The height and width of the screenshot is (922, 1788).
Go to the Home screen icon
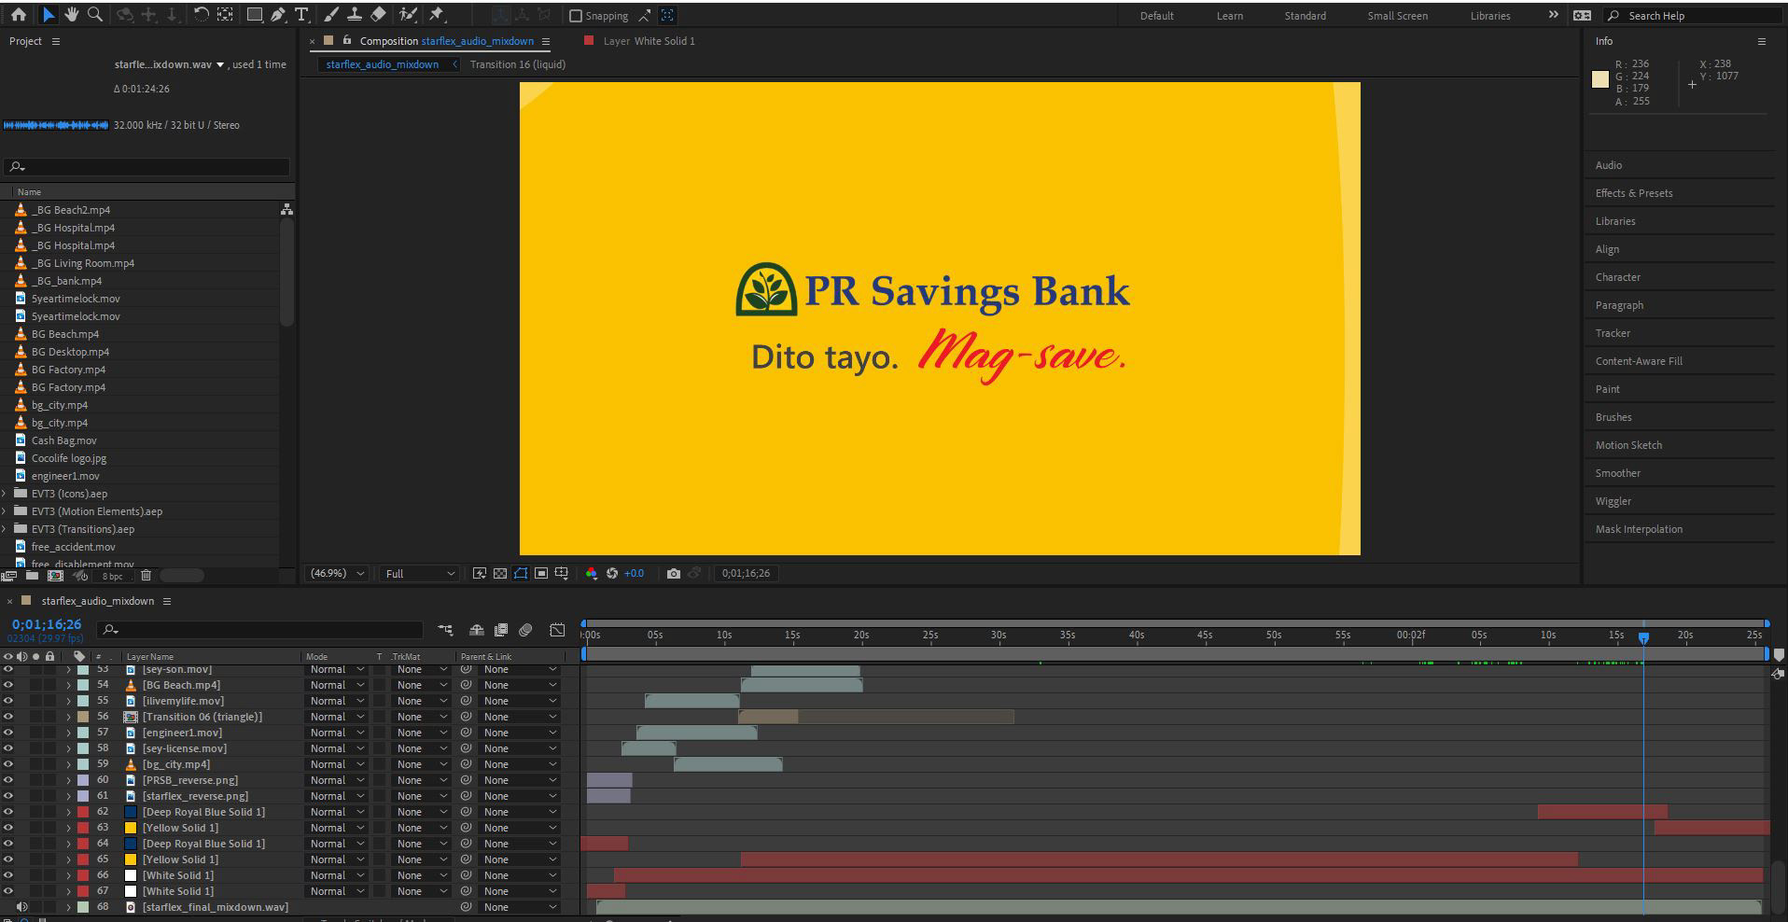[18, 15]
